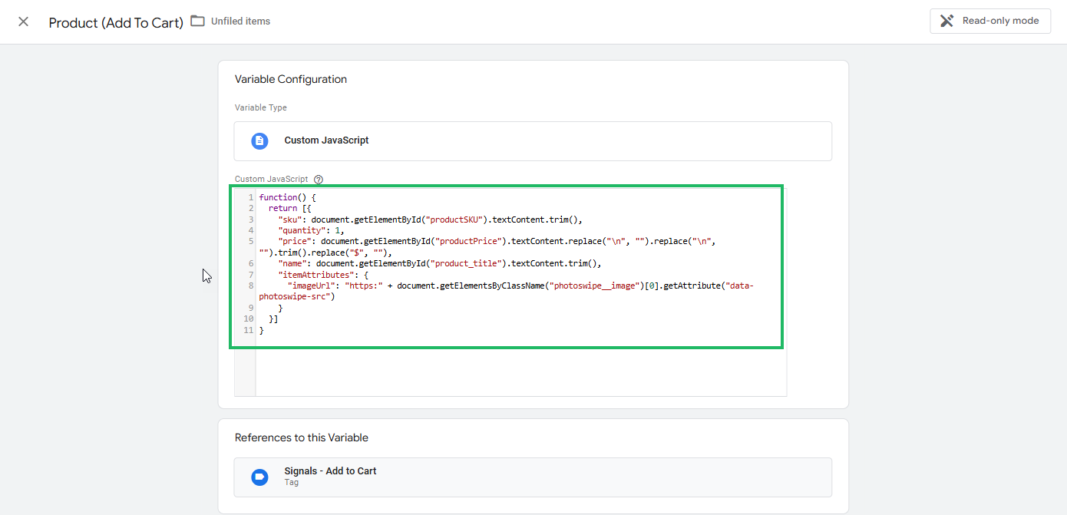Click line number 11 in editor gutter
Screen dimensions: 1067x515
point(247,330)
